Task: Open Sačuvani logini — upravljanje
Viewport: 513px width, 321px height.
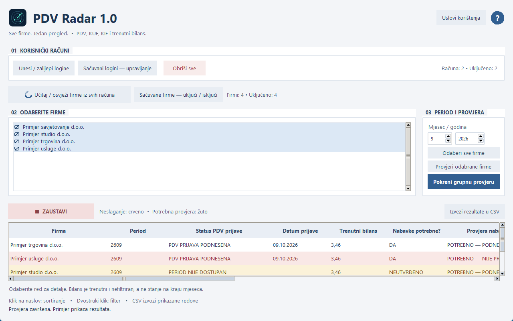Action: 117,68
